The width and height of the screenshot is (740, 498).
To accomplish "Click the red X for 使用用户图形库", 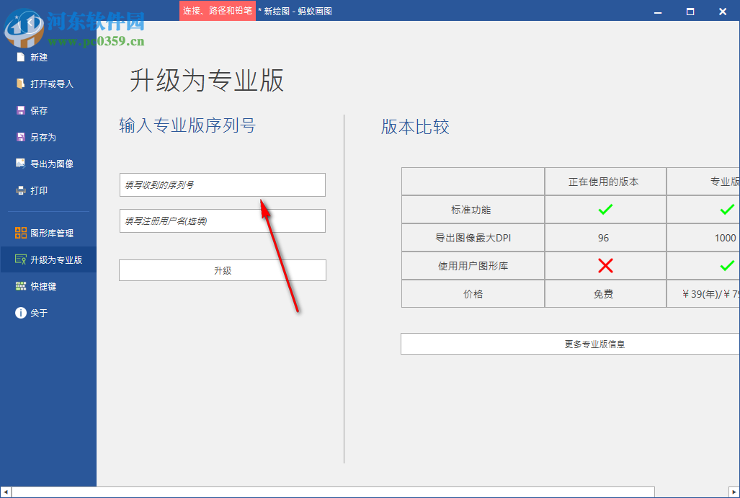I will click(605, 265).
